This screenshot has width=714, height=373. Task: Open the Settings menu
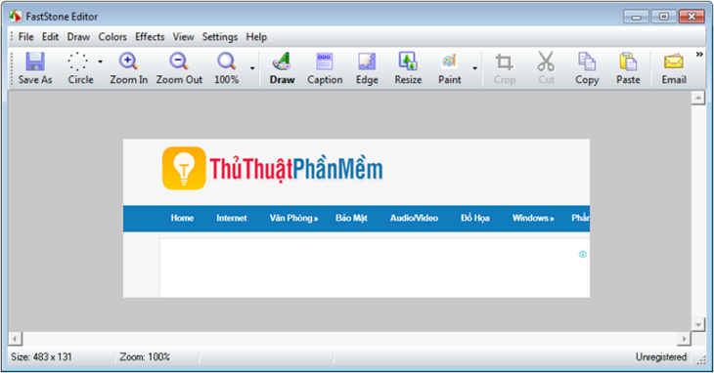click(x=220, y=37)
